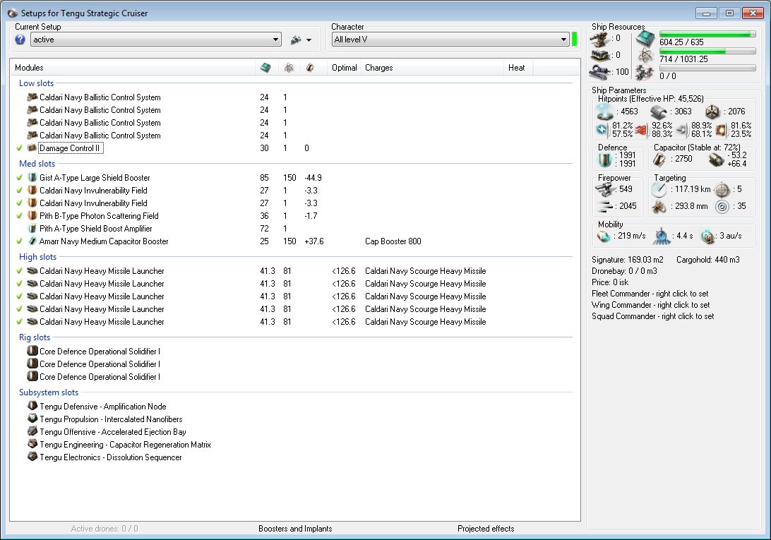Click the first Ballistic Control System icon
Viewport: 771px width, 540px height.
pyautogui.click(x=32, y=97)
